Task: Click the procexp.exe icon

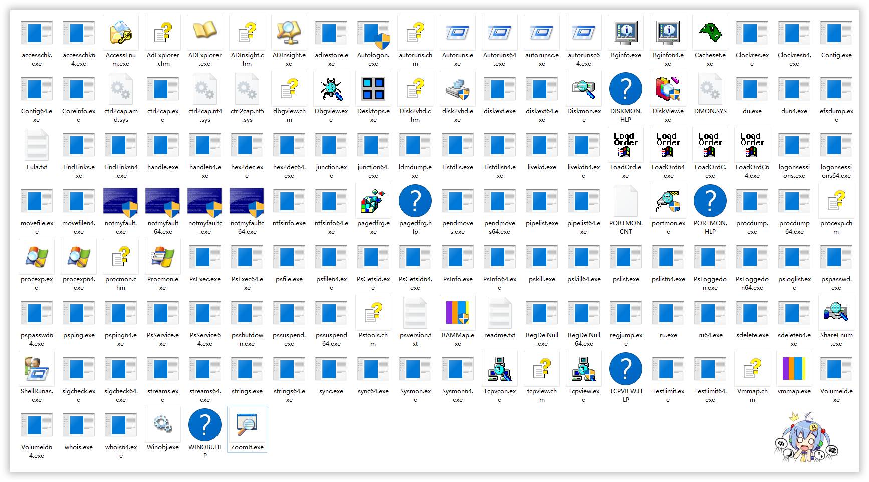Action: point(37,257)
